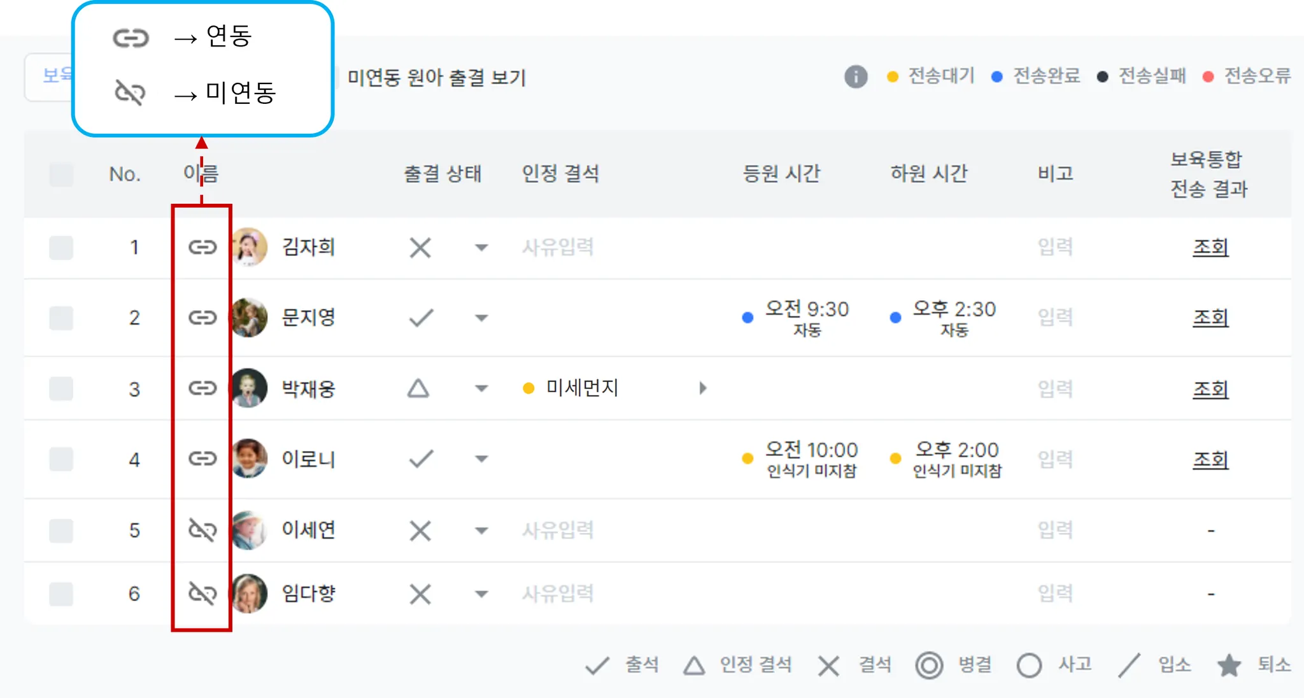Toggle the select-all checkbox in header

[61, 174]
